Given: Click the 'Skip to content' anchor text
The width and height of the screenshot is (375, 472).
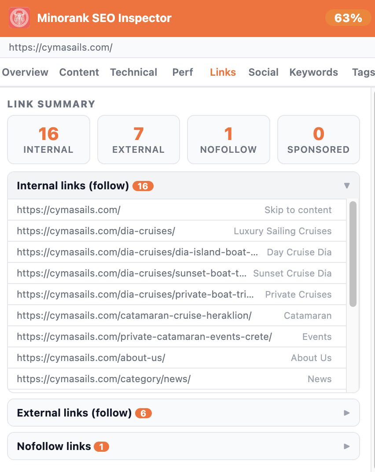Looking at the screenshot, I should [x=298, y=210].
